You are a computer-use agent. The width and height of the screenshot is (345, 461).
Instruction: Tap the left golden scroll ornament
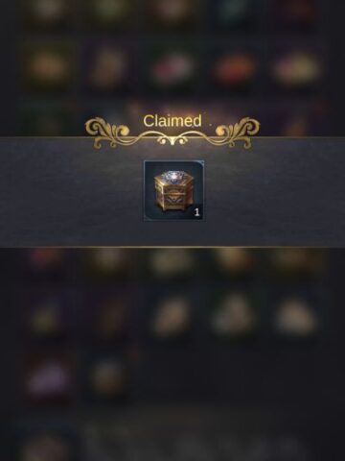tap(107, 132)
